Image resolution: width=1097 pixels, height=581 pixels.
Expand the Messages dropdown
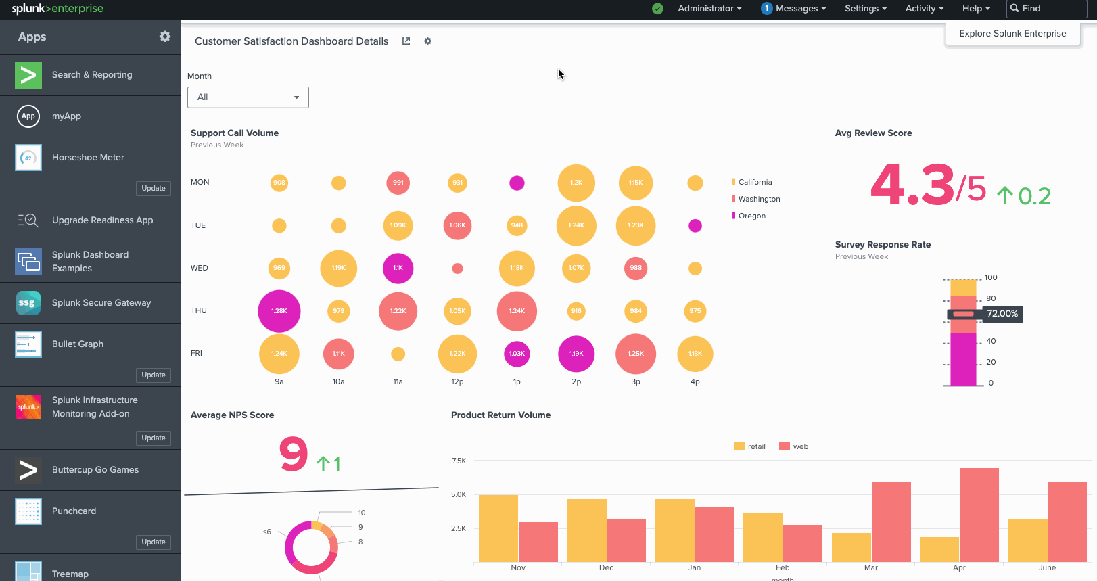point(794,9)
